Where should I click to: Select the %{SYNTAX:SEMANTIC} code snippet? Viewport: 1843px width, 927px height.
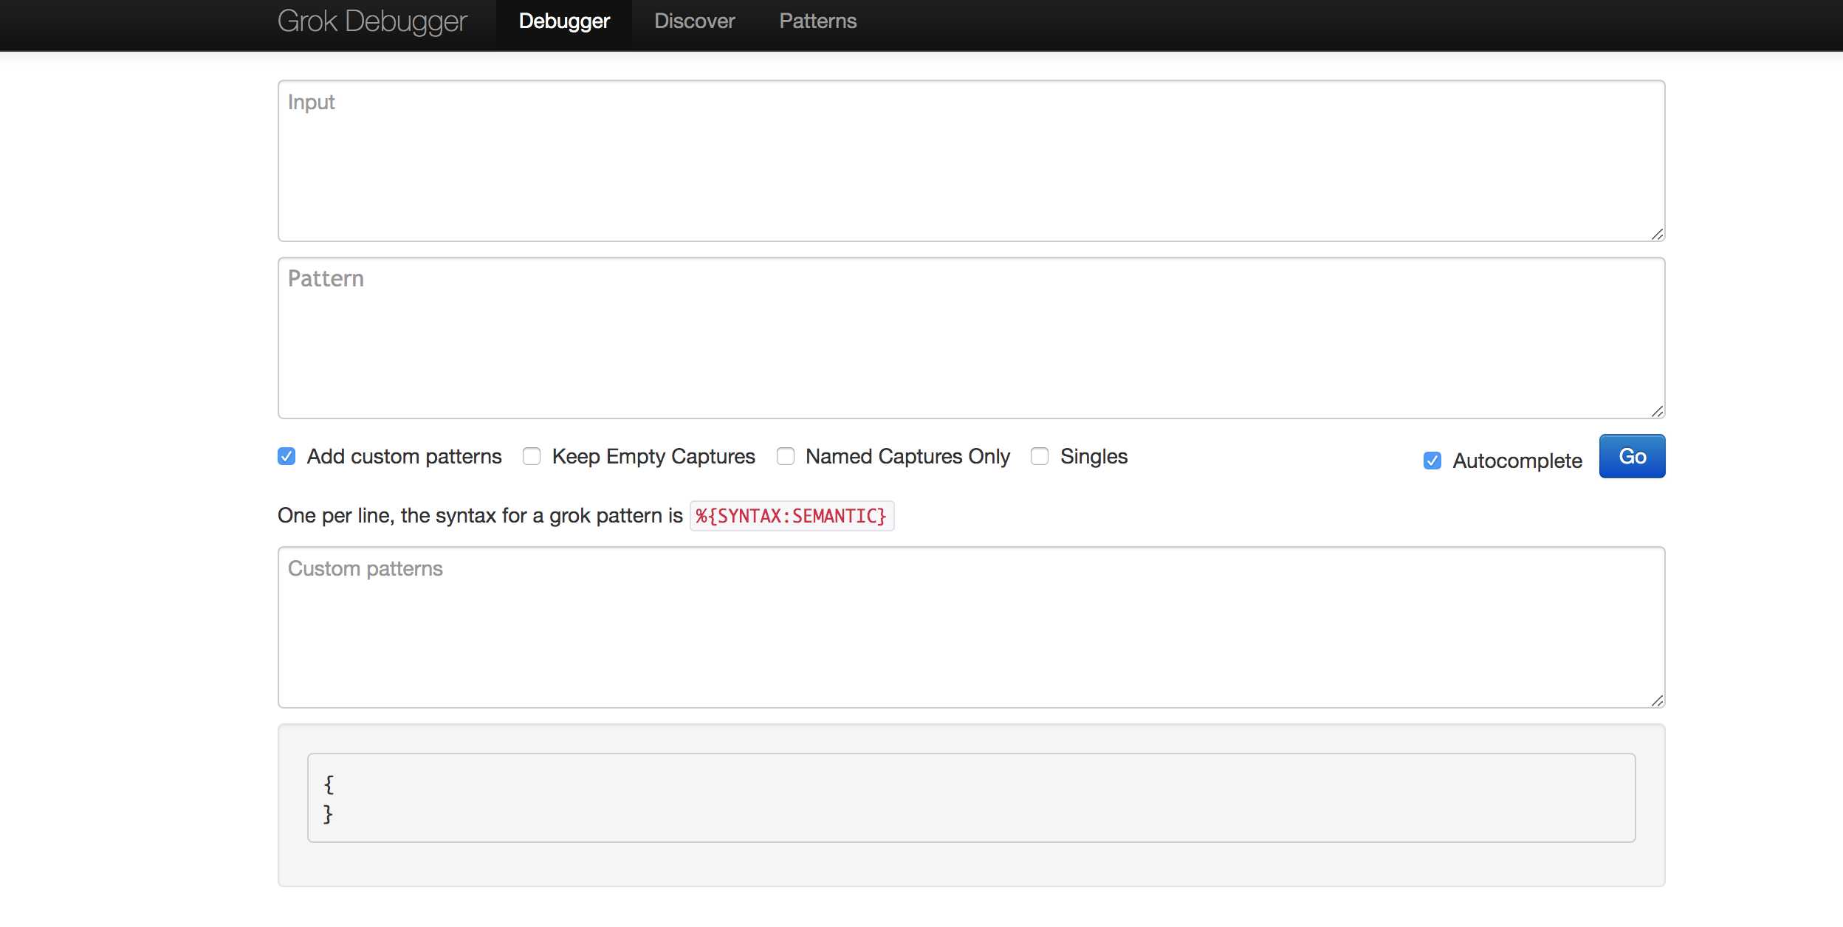pos(792,516)
